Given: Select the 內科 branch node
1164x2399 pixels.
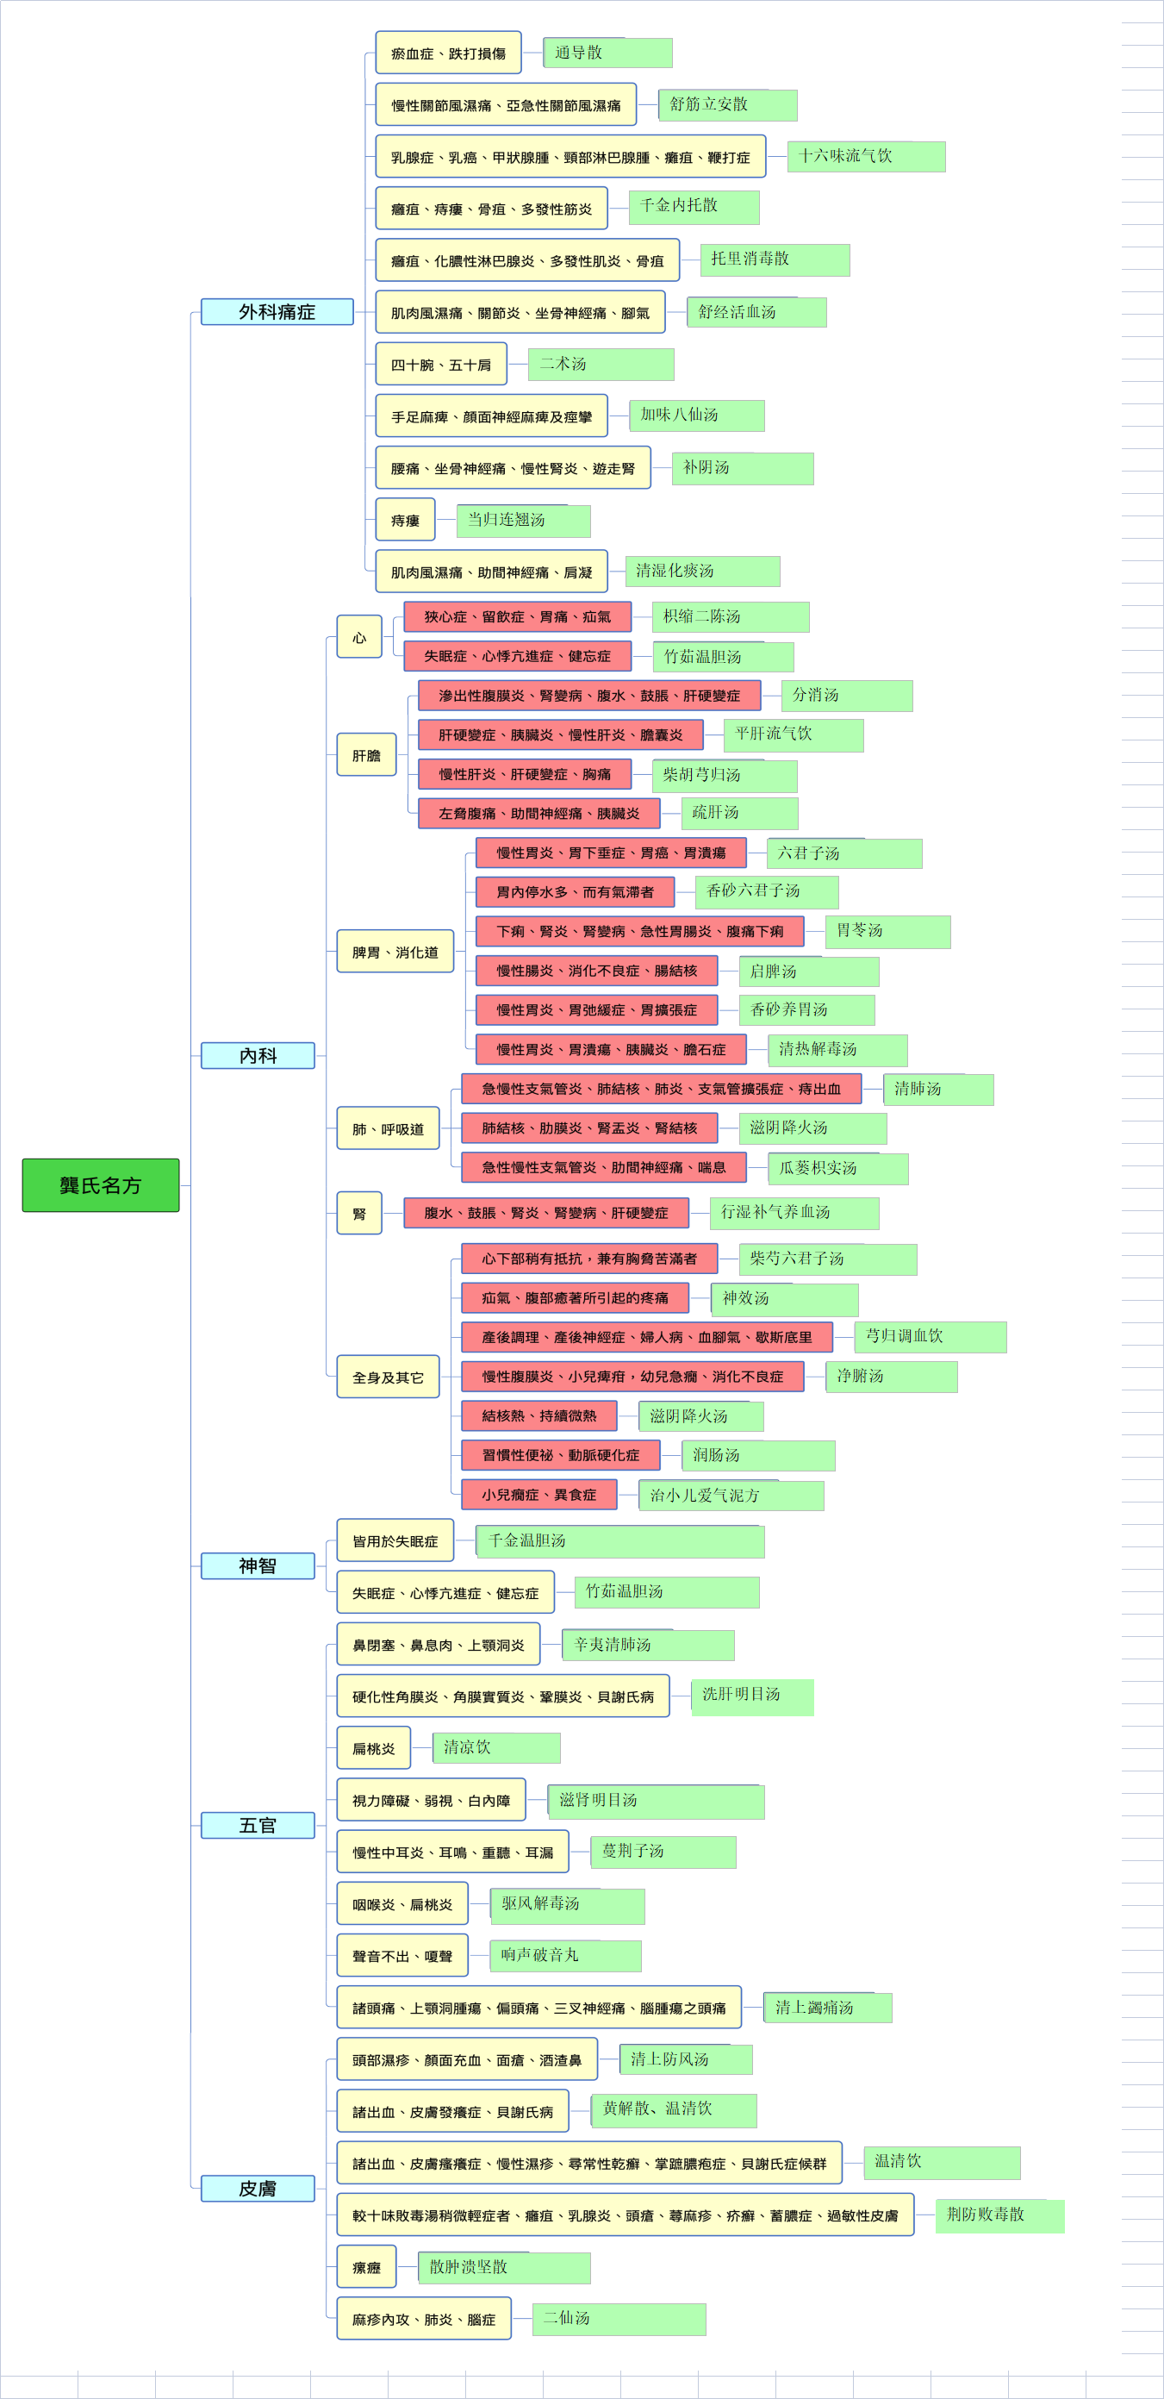Looking at the screenshot, I should [258, 1055].
